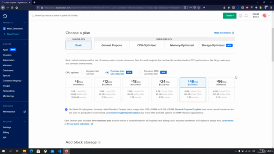
Task: Click the Learn more link
Action: [227, 121]
